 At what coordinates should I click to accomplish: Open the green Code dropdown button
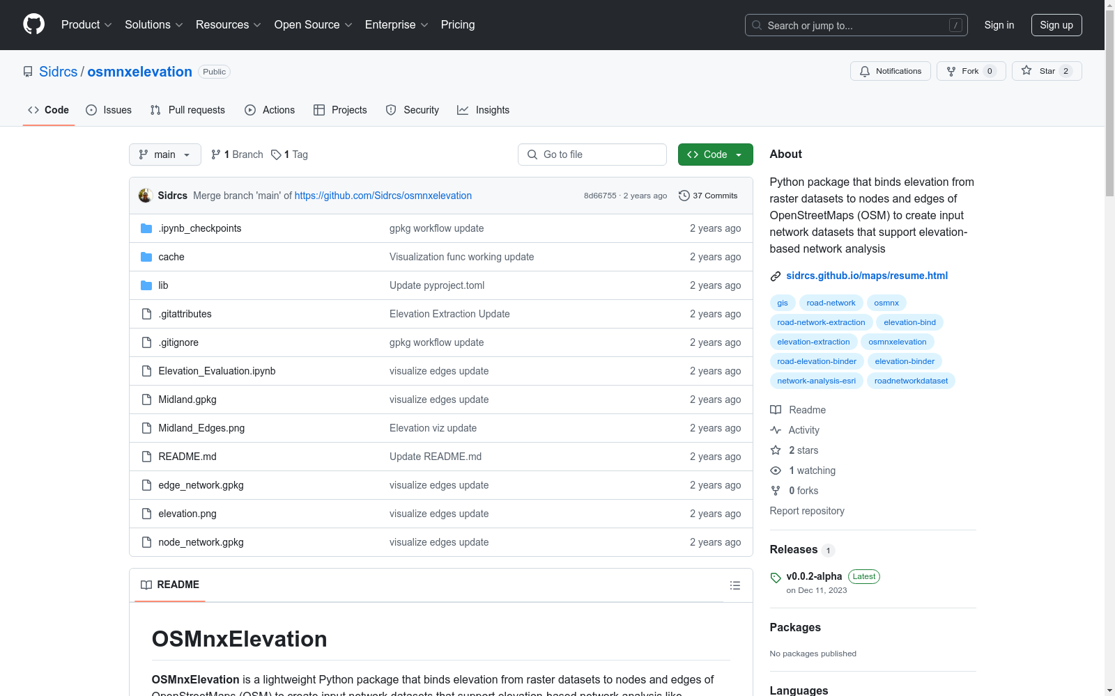(715, 155)
